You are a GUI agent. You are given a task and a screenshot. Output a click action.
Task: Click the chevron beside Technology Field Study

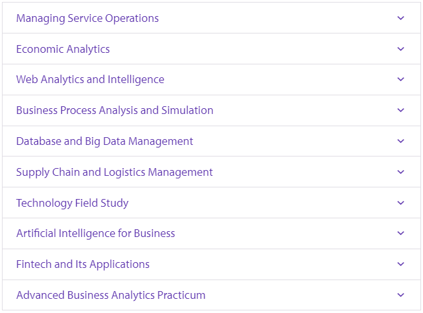[x=401, y=203]
